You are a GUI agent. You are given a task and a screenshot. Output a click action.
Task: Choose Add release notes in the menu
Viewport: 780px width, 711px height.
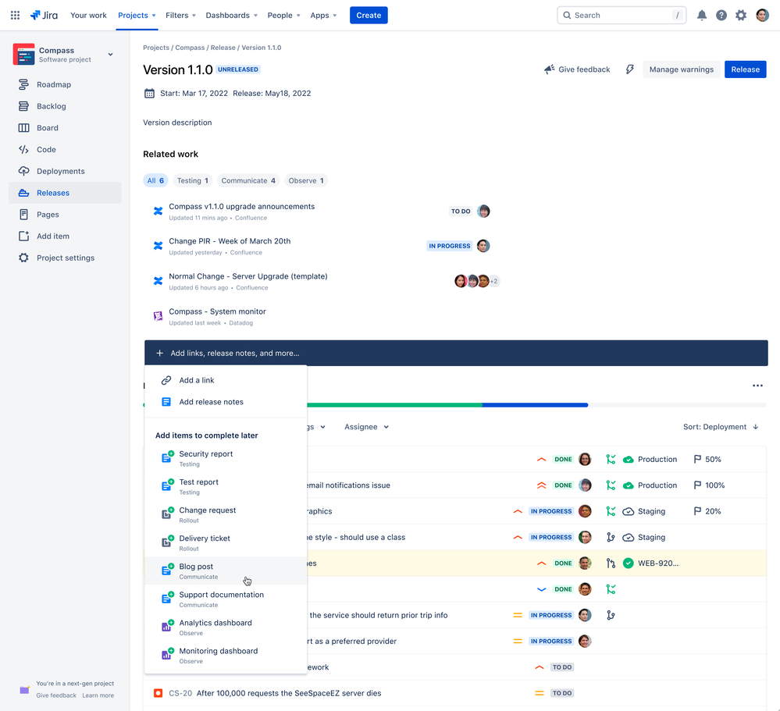[x=226, y=402]
